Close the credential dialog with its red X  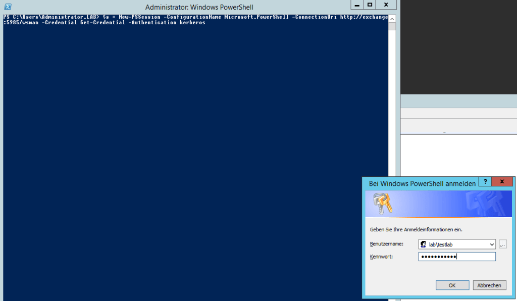502,182
